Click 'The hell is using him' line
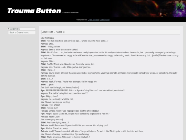This screenshot has height=140, width=186. [x=64, y=93]
